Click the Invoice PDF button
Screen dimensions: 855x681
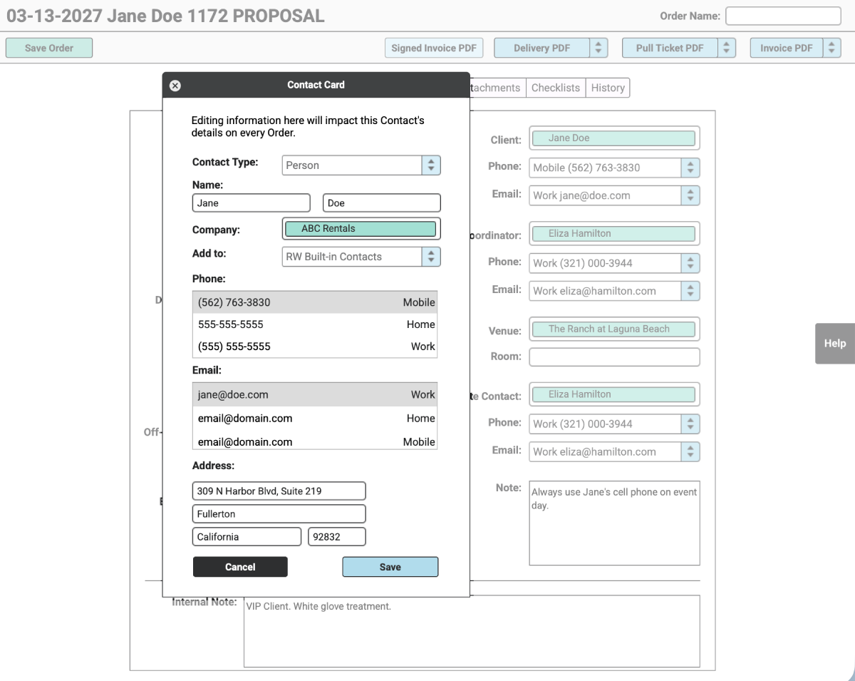[787, 48]
